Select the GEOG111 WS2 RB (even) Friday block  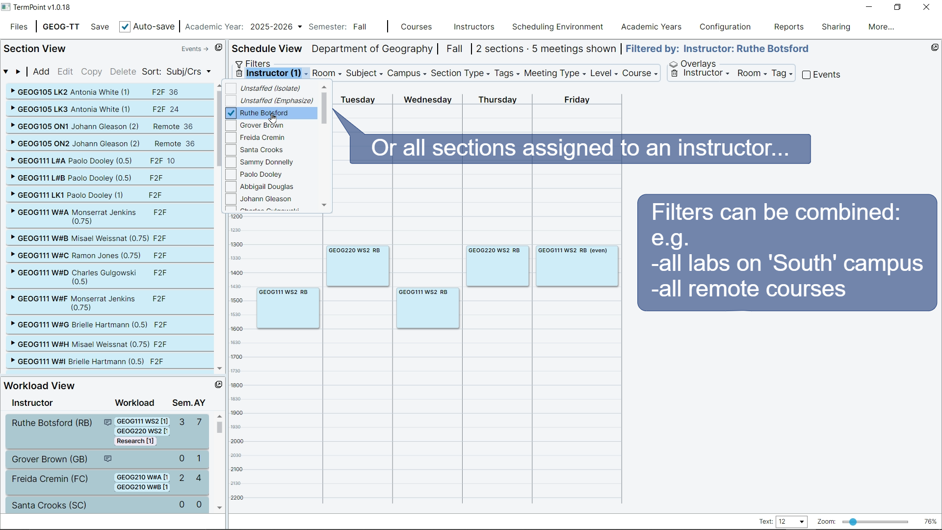tap(577, 266)
